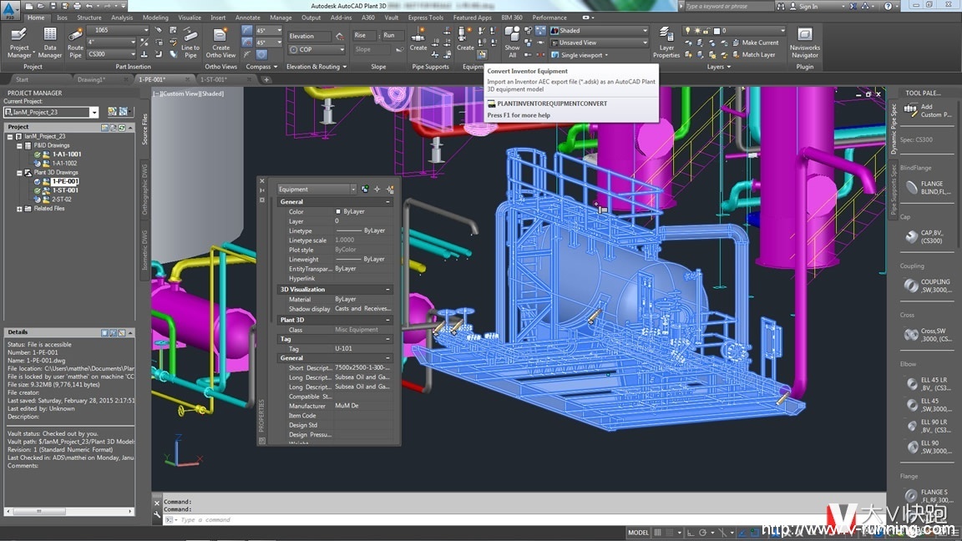This screenshot has width=962, height=541.
Task: Collapse the 3D Visualization properties section
Action: [x=387, y=290]
